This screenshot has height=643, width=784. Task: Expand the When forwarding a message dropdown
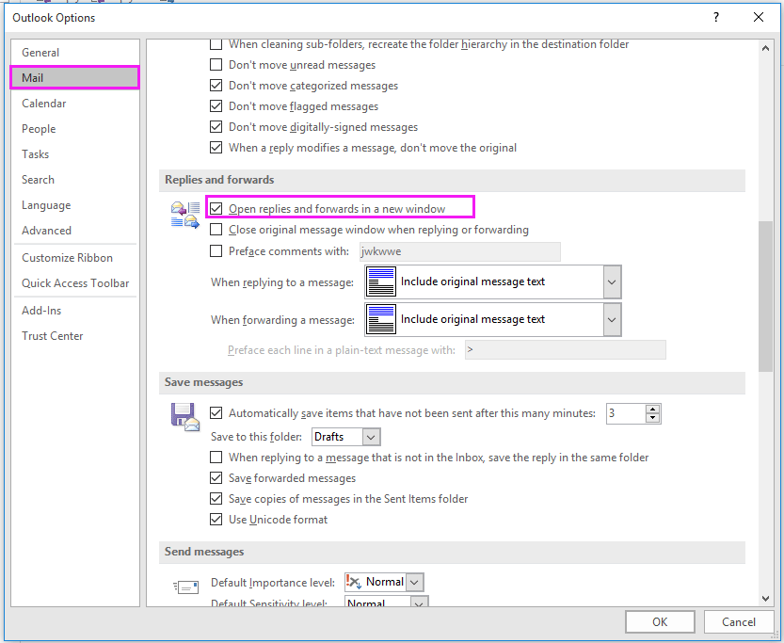pyautogui.click(x=612, y=319)
